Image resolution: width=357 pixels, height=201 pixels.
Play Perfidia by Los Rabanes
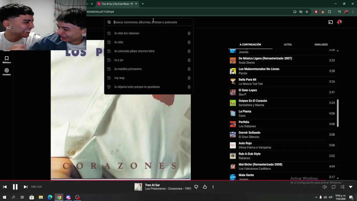282,124
